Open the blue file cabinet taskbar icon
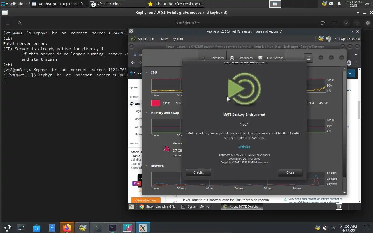The image size is (373, 233). 52,228
